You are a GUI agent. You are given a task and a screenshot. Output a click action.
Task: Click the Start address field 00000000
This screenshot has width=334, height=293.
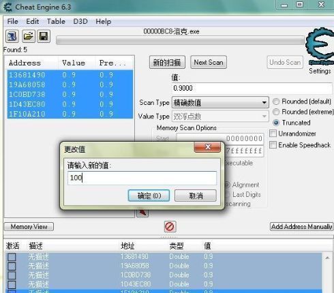(220, 138)
